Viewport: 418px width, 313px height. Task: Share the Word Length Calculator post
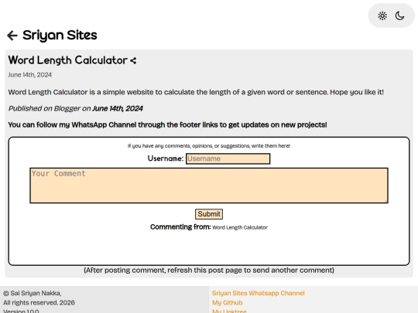[x=133, y=61]
